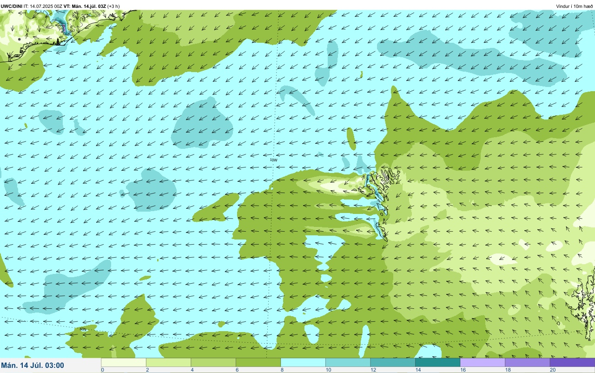
Task: Click the 10–12 m/s turquoise legend swatch
Action: tap(348, 362)
